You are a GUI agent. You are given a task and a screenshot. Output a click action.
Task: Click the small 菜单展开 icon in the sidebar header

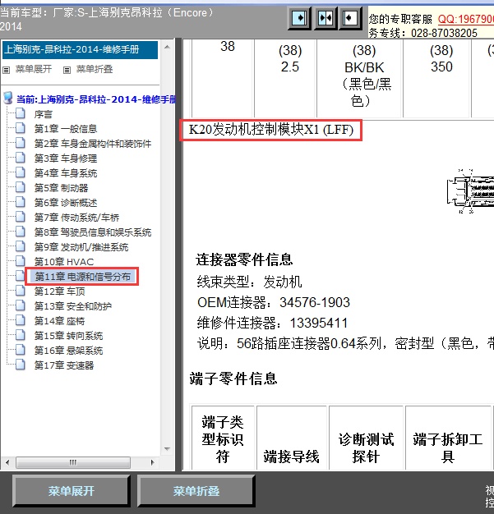coord(7,70)
